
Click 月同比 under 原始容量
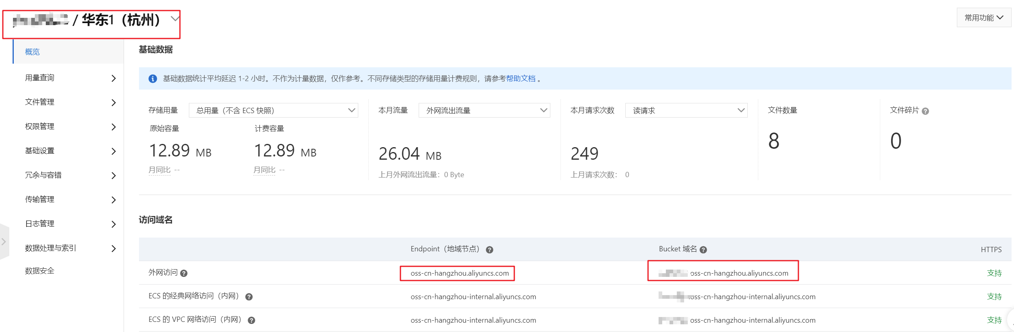click(159, 170)
